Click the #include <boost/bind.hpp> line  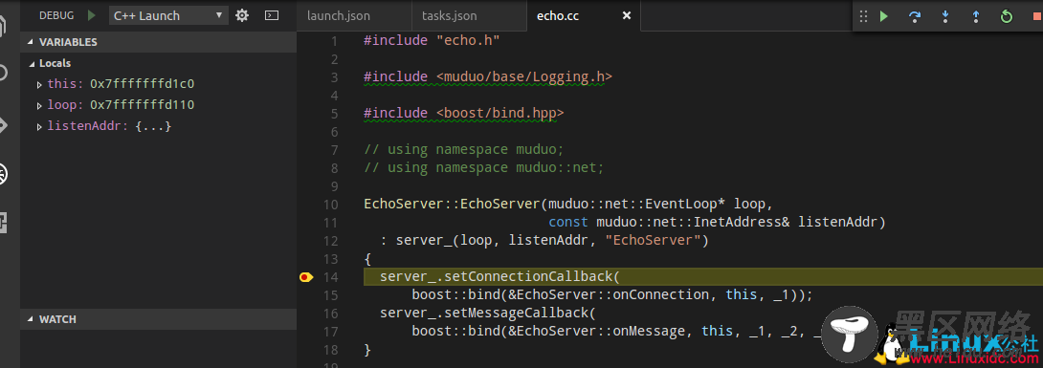click(464, 113)
